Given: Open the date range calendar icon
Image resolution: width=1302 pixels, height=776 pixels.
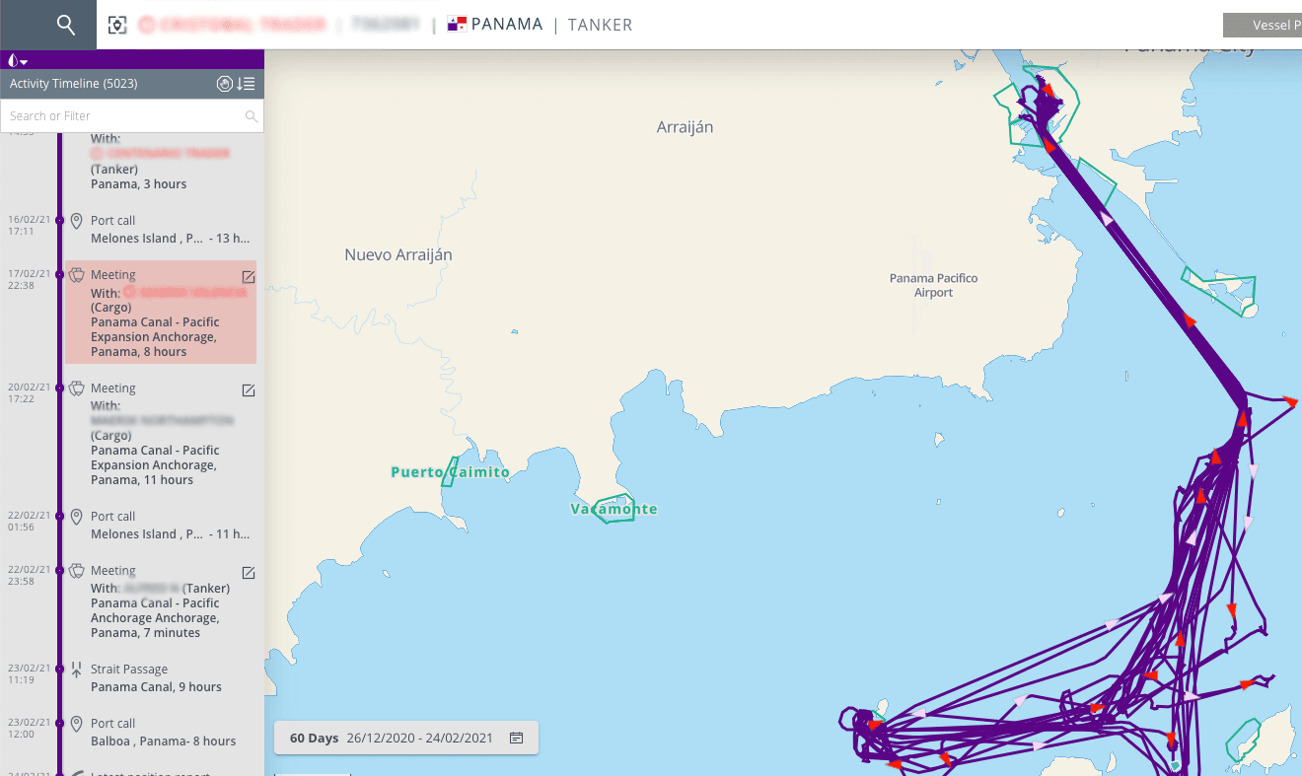Looking at the screenshot, I should tap(516, 738).
